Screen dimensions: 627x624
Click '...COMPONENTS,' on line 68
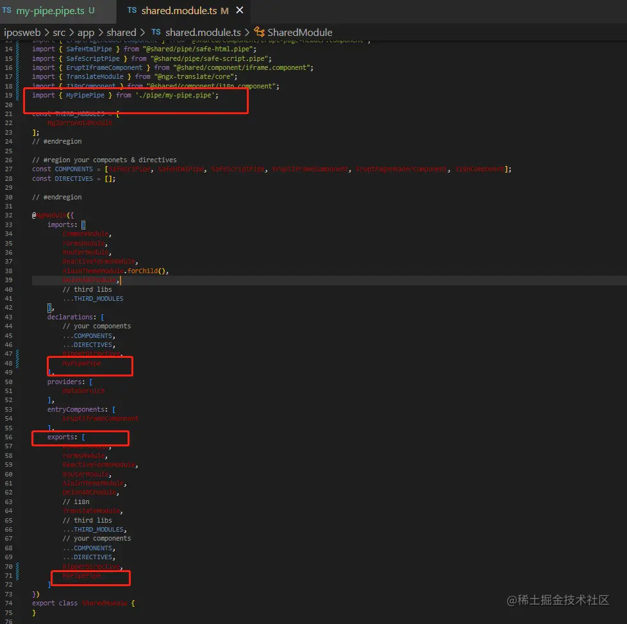click(x=88, y=548)
